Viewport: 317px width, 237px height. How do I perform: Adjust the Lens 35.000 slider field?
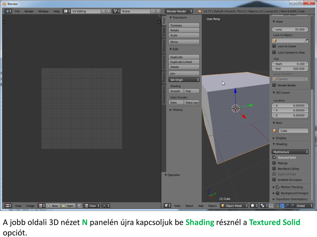[290, 29]
